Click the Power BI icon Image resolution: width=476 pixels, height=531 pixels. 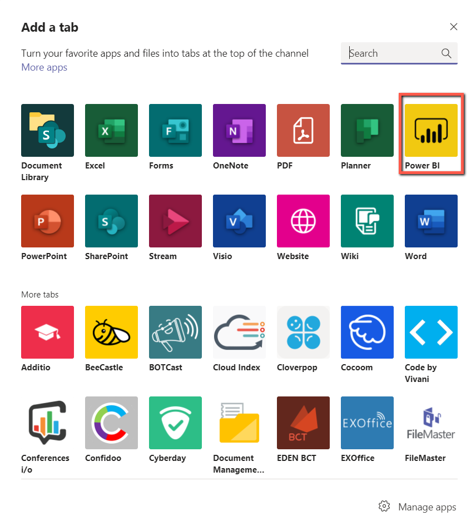(432, 130)
